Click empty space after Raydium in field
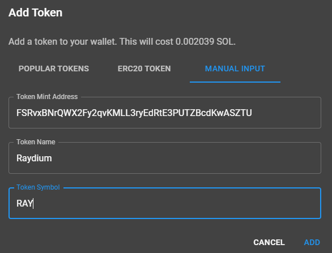This screenshot has height=253, width=332. [186, 158]
